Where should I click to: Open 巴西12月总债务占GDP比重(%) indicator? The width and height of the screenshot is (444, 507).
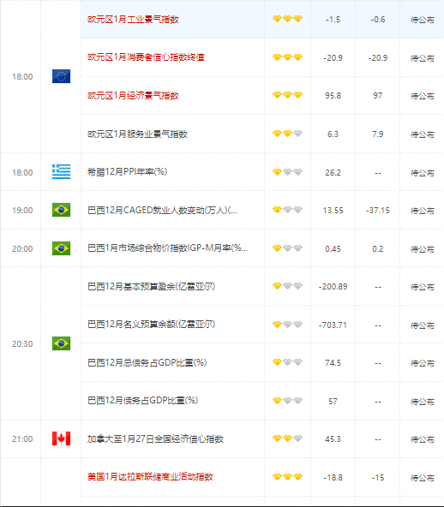(x=147, y=362)
